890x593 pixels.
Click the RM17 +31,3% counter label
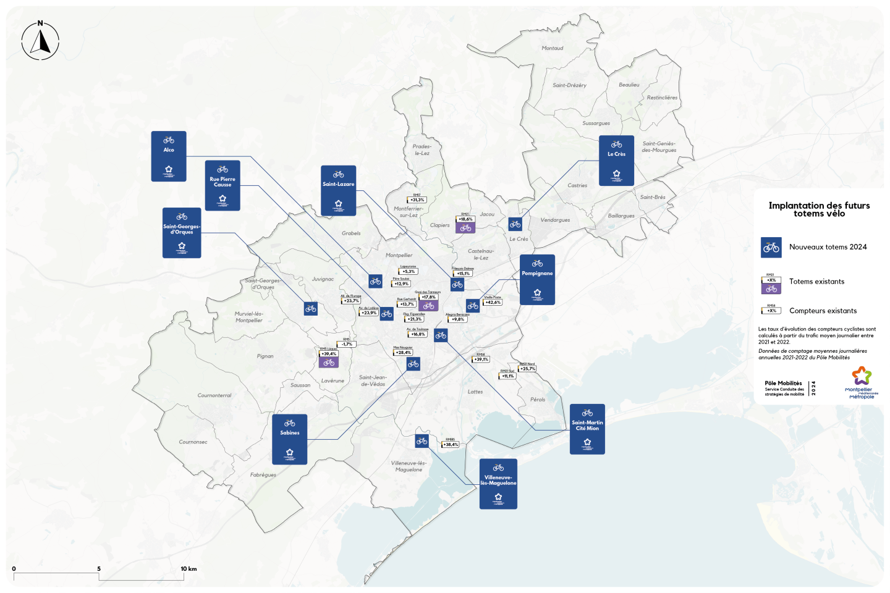417,198
